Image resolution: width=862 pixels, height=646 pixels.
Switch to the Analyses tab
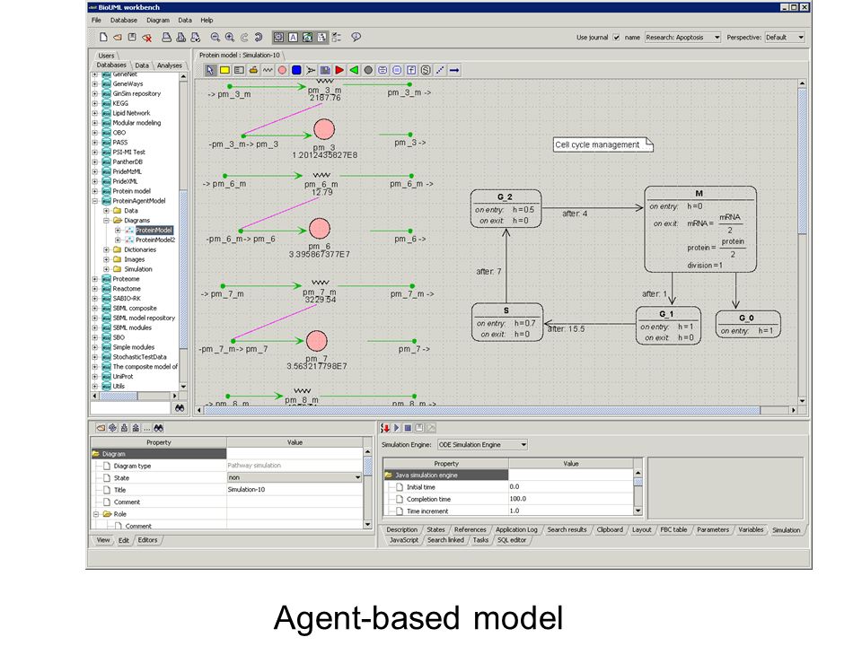(x=170, y=65)
